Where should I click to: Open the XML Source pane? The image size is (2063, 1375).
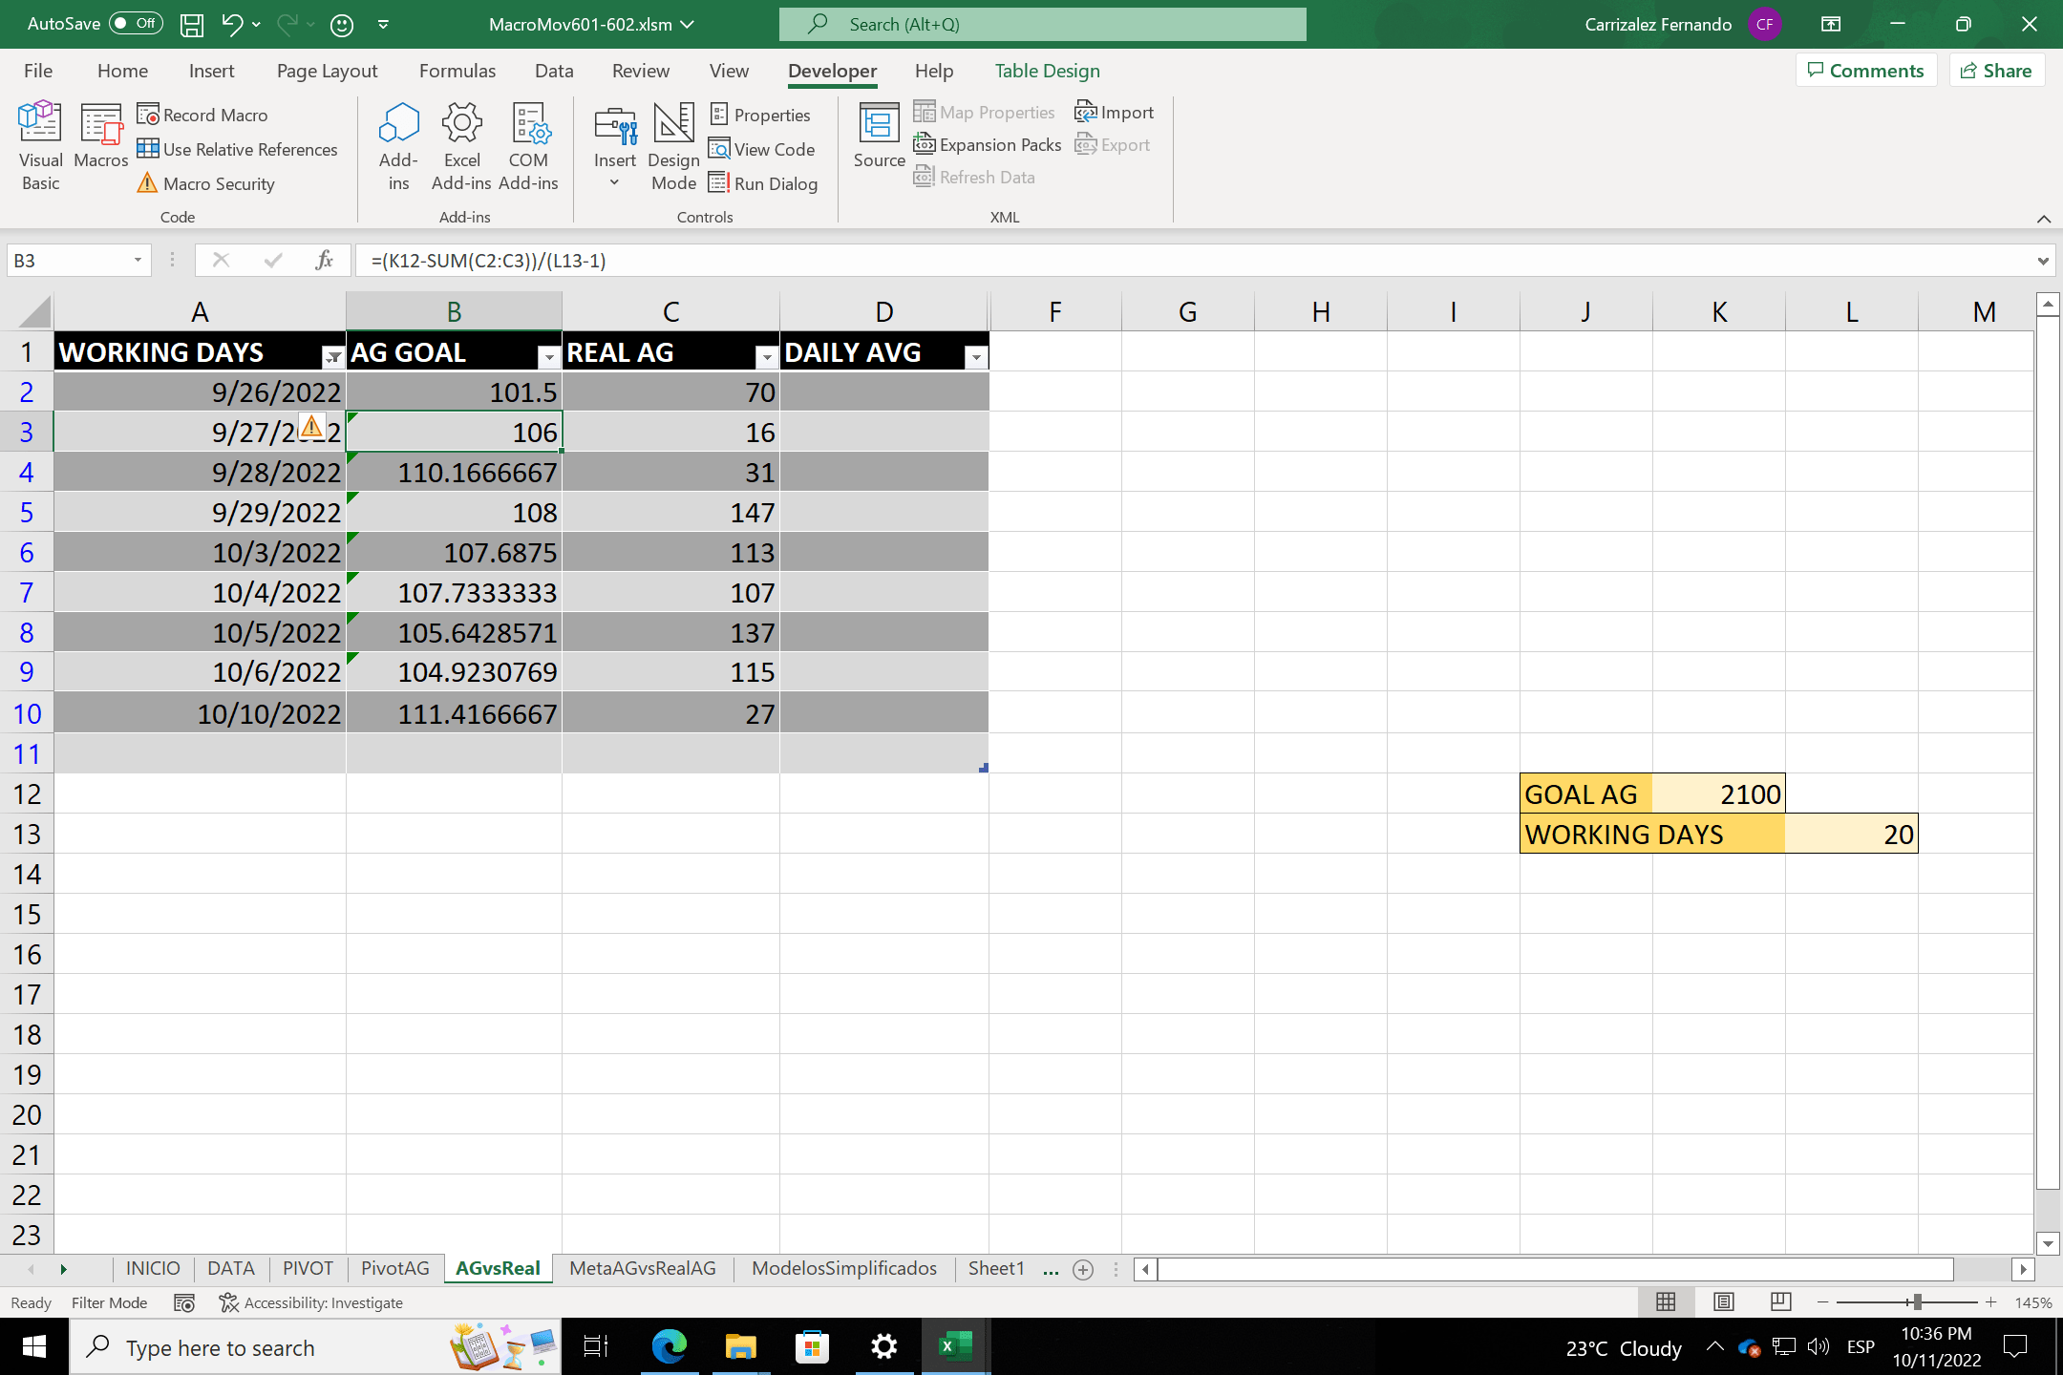click(879, 136)
